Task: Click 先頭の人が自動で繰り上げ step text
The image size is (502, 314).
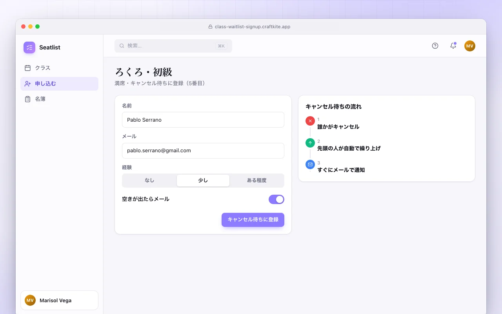Action: coord(349,148)
